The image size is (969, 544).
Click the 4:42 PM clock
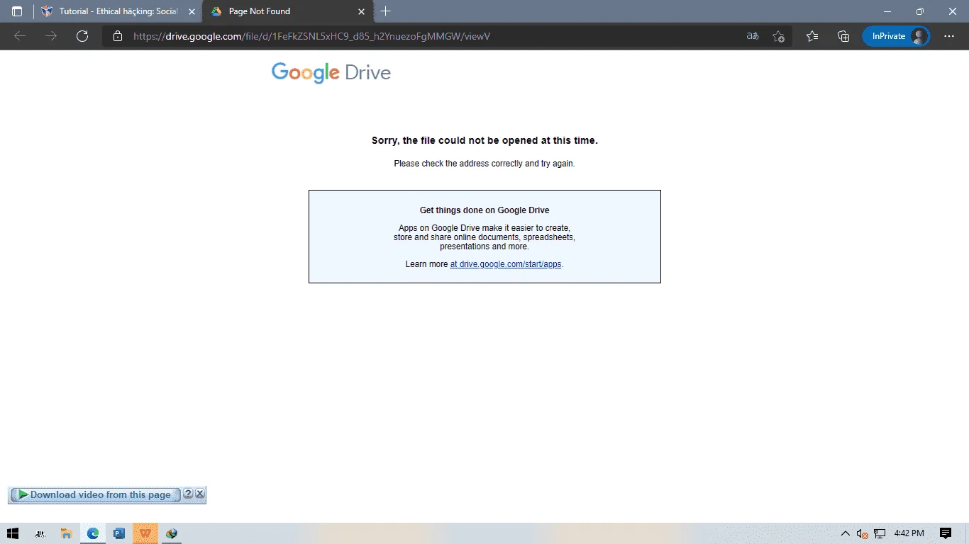pyautogui.click(x=909, y=533)
